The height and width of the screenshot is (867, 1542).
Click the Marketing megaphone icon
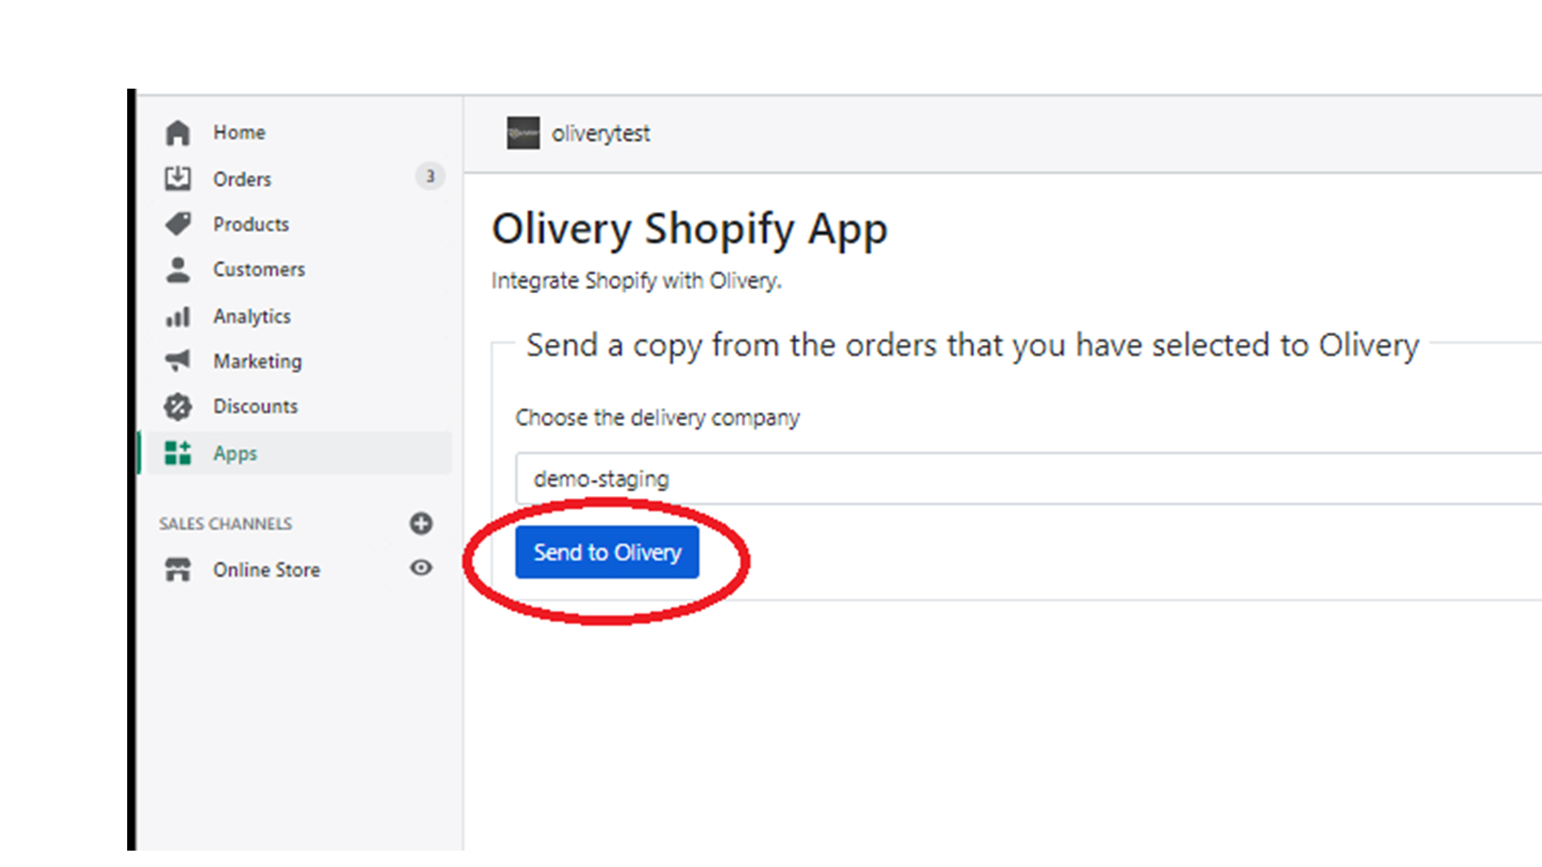pos(177,361)
